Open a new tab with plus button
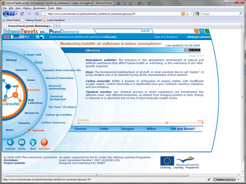 pos(57,26)
